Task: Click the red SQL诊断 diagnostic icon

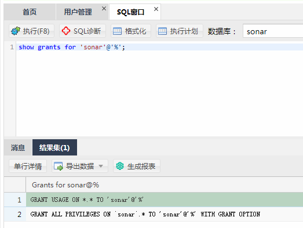Action: 66,31
